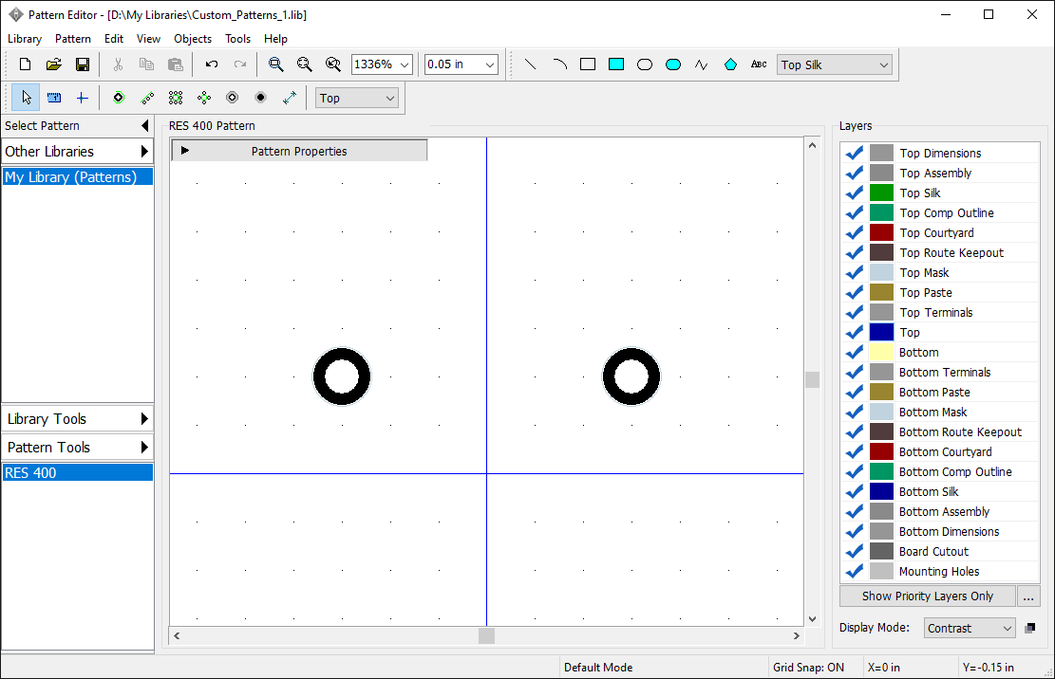The width and height of the screenshot is (1055, 679).
Task: Open the Edit menu
Action: coord(114,39)
